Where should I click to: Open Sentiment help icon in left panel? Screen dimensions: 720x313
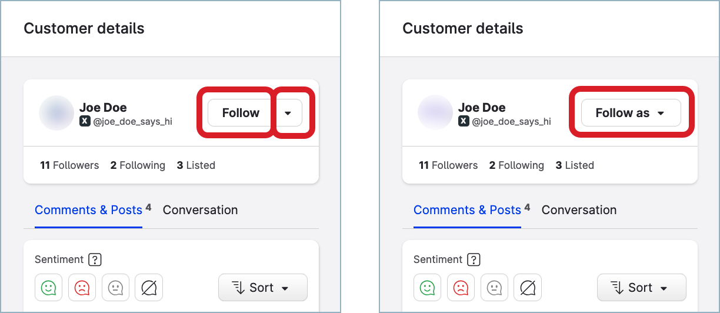point(95,259)
